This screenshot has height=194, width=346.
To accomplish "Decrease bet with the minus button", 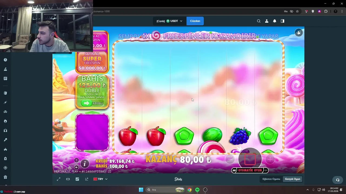I will (230, 160).
